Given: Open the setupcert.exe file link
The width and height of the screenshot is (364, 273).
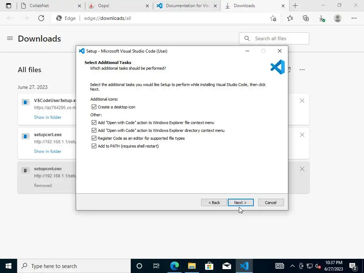Looking at the screenshot, I should click(x=48, y=135).
